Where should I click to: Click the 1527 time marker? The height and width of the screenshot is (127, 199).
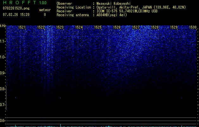(x=136, y=27)
